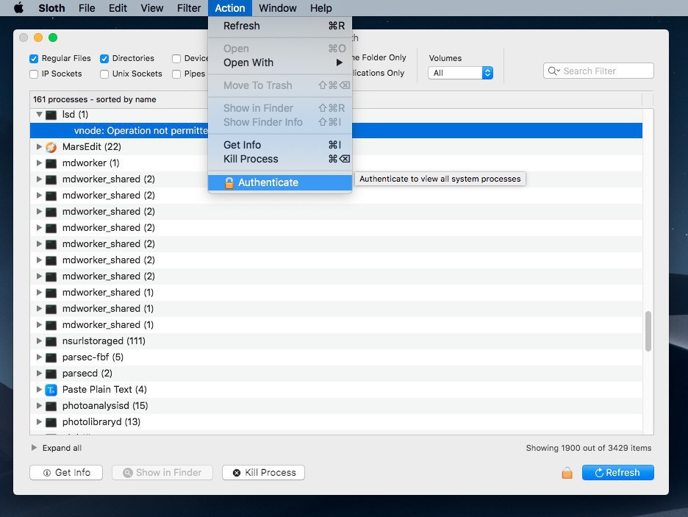The image size is (688, 517).
Task: Select the parsecd (2) row
Action: [x=336, y=374]
